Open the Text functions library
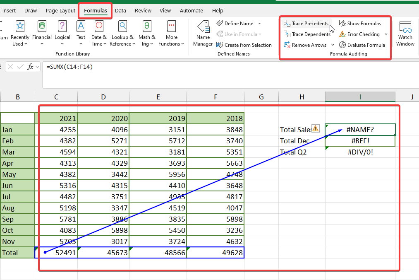Image resolution: width=419 pixels, height=280 pixels. 81,27
